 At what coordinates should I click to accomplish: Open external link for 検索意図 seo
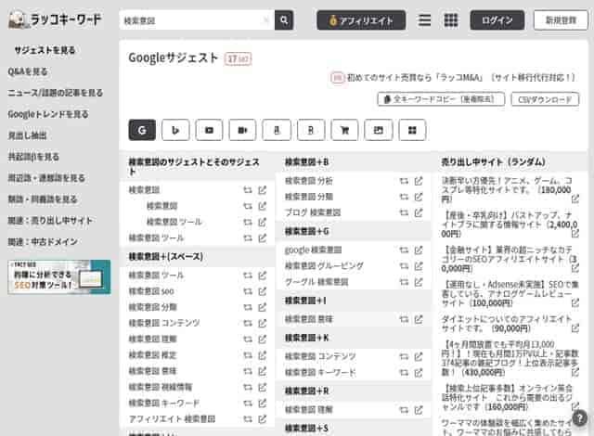click(x=262, y=291)
